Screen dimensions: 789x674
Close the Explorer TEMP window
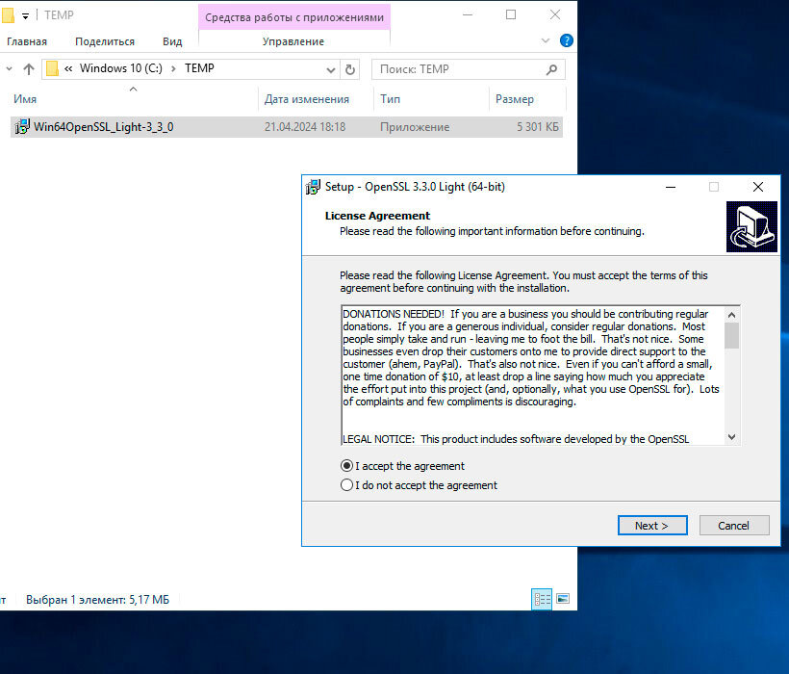point(554,14)
